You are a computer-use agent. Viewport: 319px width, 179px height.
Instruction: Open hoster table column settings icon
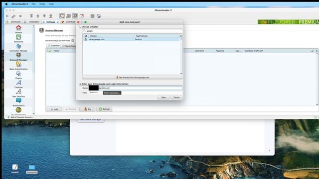180,36
